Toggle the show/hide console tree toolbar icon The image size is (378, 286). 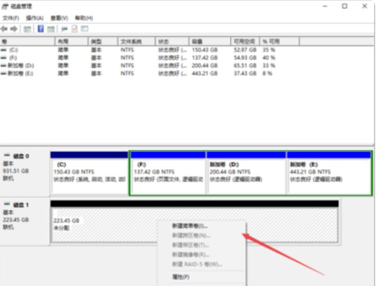(x=27, y=29)
